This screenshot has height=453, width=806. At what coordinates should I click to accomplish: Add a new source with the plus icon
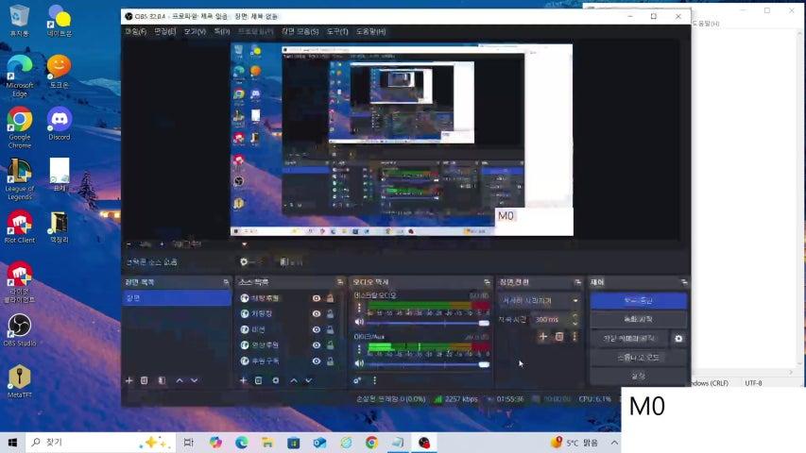[243, 380]
